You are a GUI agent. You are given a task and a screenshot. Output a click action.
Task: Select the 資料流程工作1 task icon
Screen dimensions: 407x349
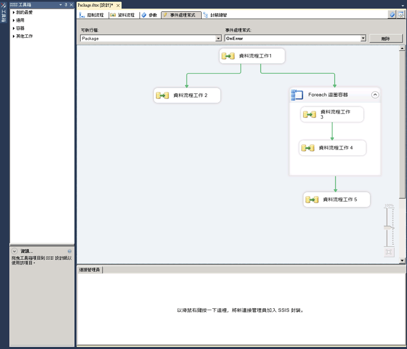[x=228, y=56]
